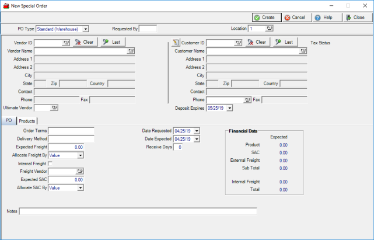Click the customer Phone lookup icon
374x240 pixels.
click(247, 100)
